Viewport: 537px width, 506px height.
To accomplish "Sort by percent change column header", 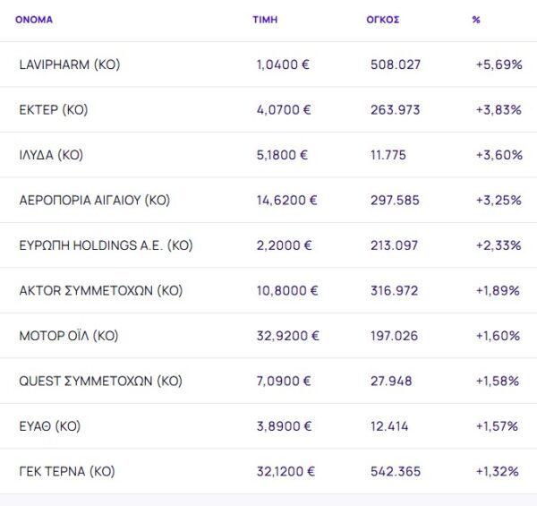I will pyautogui.click(x=476, y=20).
